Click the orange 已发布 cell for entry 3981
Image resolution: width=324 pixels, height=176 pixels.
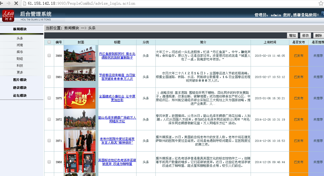click(x=299, y=77)
